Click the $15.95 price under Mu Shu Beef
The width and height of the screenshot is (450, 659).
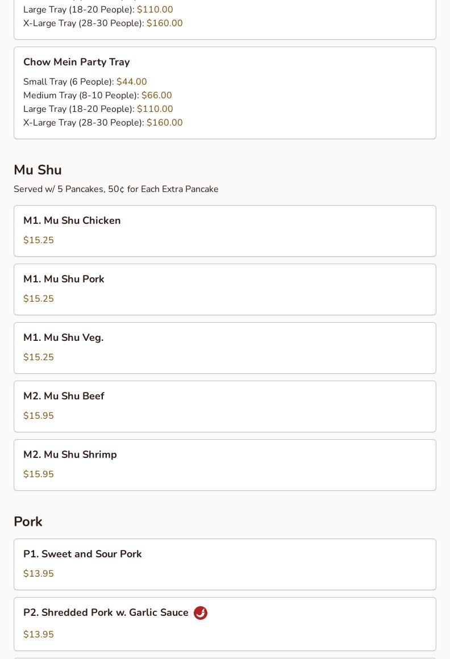click(39, 416)
